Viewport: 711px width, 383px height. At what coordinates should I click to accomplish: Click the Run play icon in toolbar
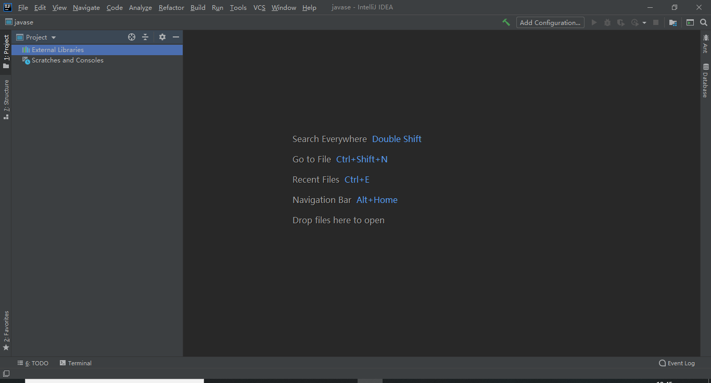pyautogui.click(x=594, y=22)
